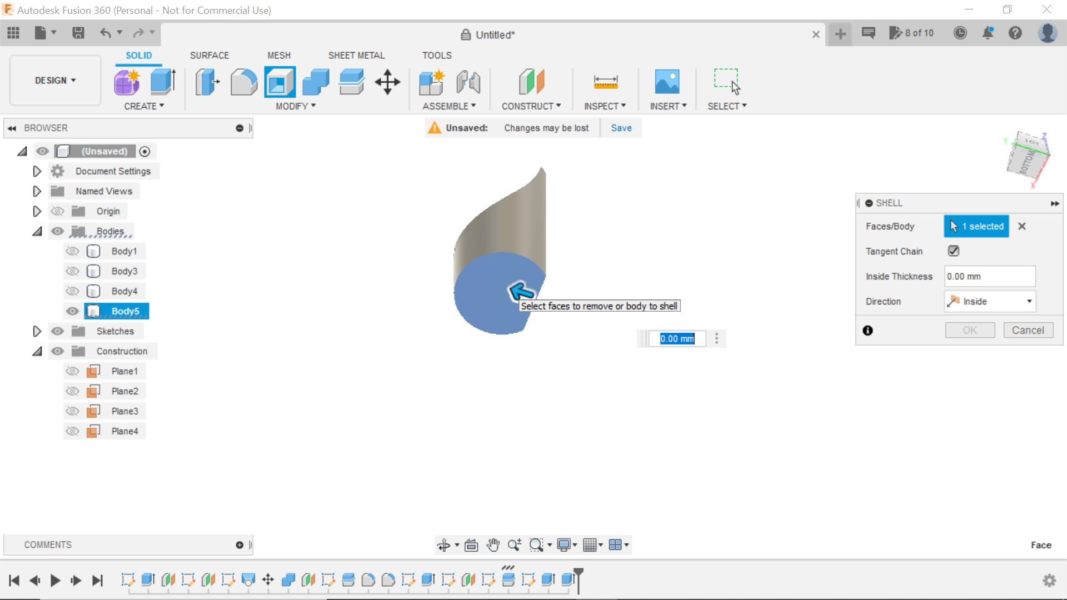This screenshot has height=600, width=1067.
Task: Click the Inside Thickness input field
Action: click(989, 276)
